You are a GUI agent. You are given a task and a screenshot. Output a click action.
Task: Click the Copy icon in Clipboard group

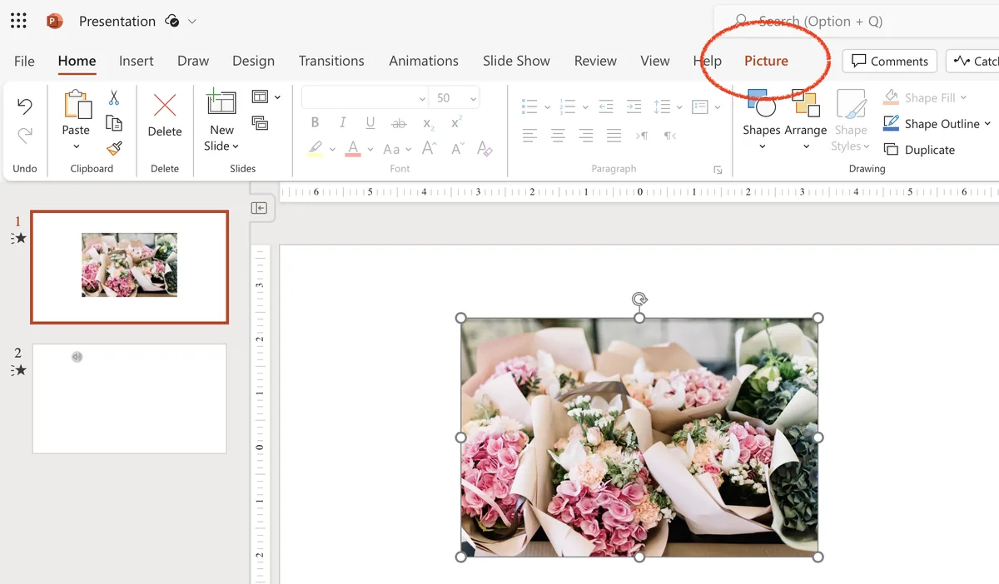114,123
